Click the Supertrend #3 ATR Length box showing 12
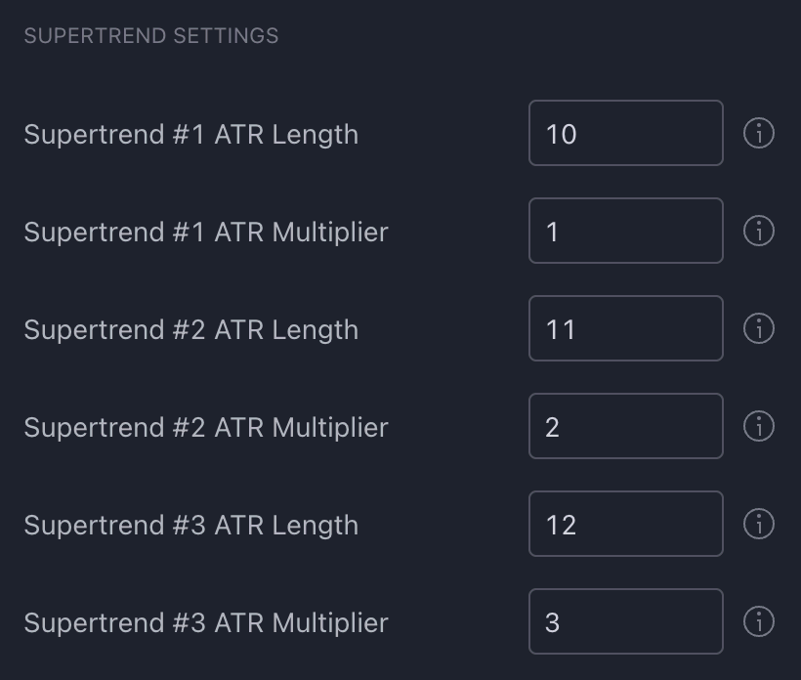The height and width of the screenshot is (680, 801). (625, 524)
